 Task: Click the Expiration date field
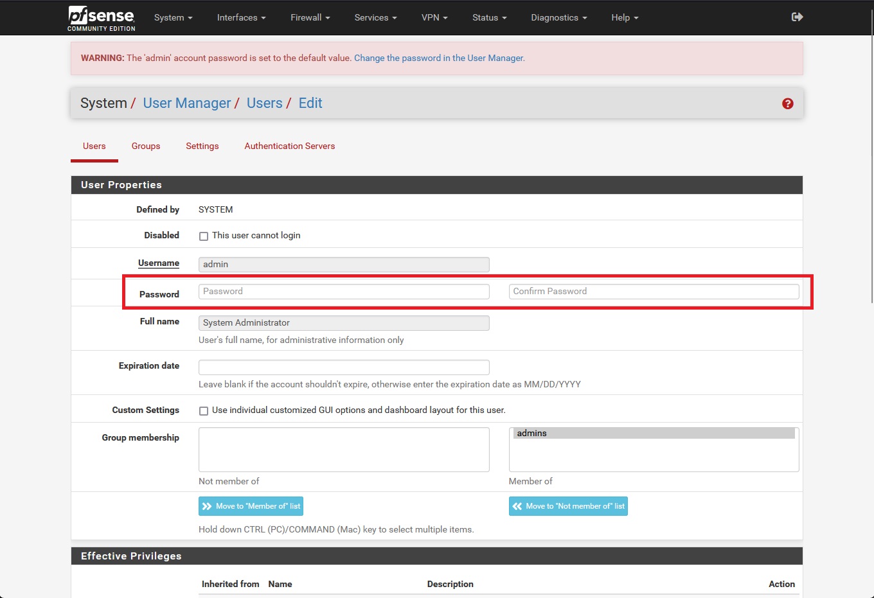(344, 367)
